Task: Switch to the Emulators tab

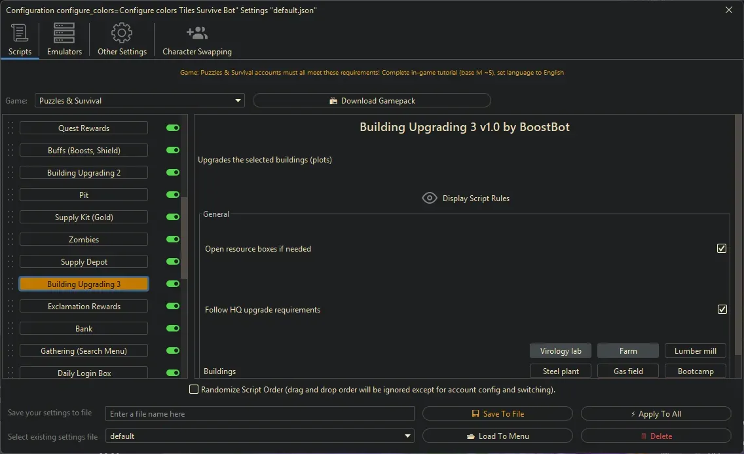Action: (64, 39)
